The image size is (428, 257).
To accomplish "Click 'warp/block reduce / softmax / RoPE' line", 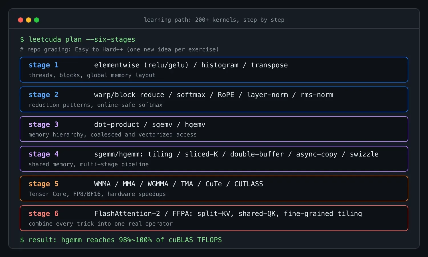I will tap(214, 95).
